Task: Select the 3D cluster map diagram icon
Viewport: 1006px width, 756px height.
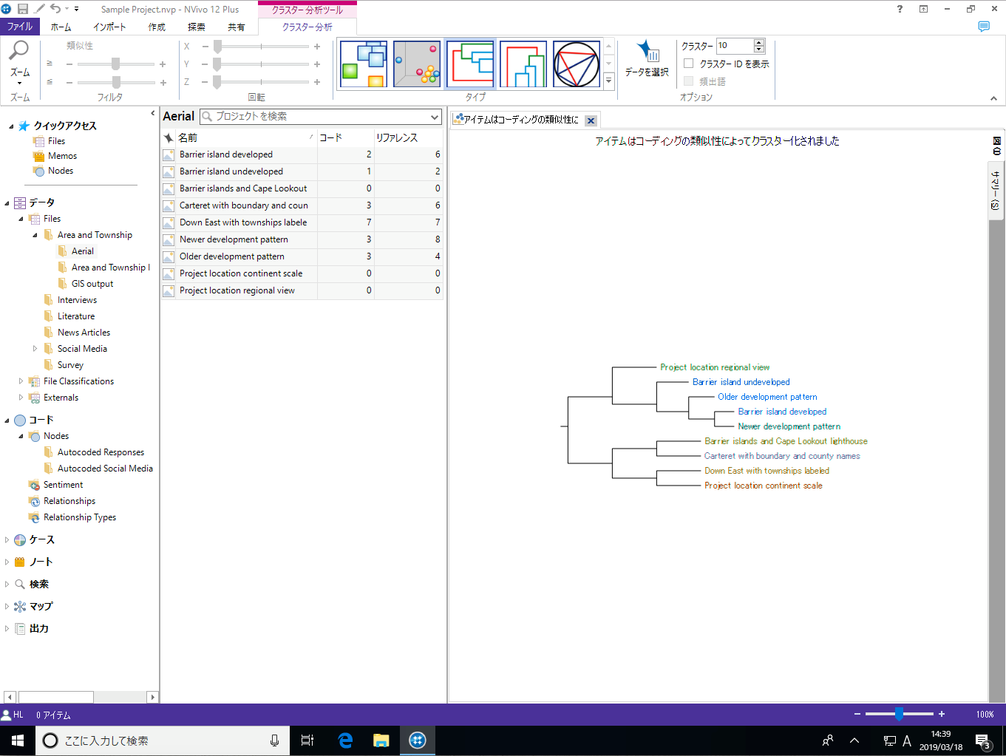Action: point(417,64)
